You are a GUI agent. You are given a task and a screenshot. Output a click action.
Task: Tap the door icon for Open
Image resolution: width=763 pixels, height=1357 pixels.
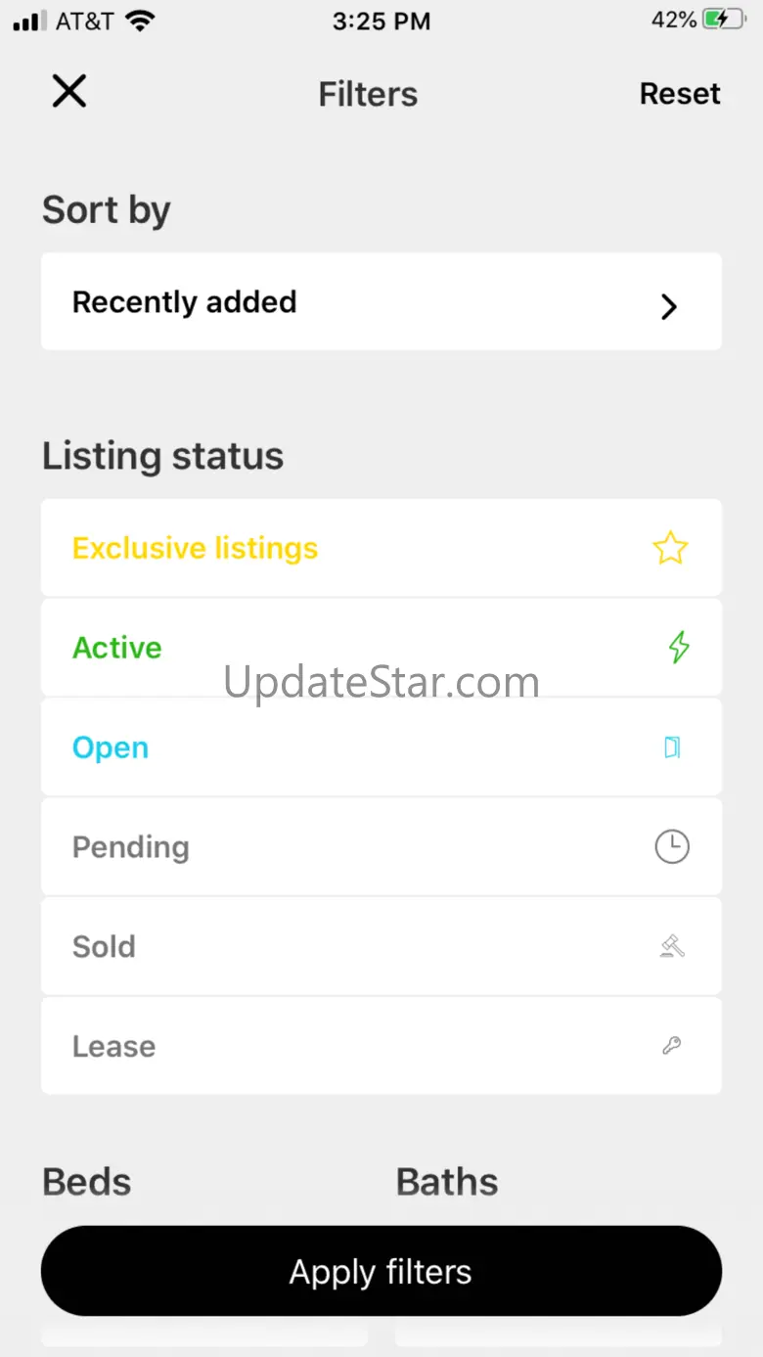672,747
